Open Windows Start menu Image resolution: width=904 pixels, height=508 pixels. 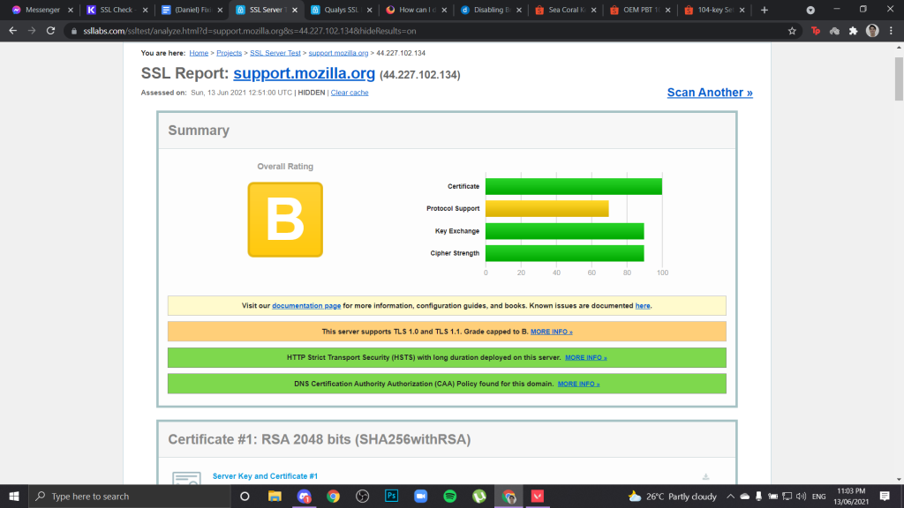[x=14, y=496]
